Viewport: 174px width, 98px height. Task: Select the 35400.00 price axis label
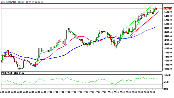(167, 16)
